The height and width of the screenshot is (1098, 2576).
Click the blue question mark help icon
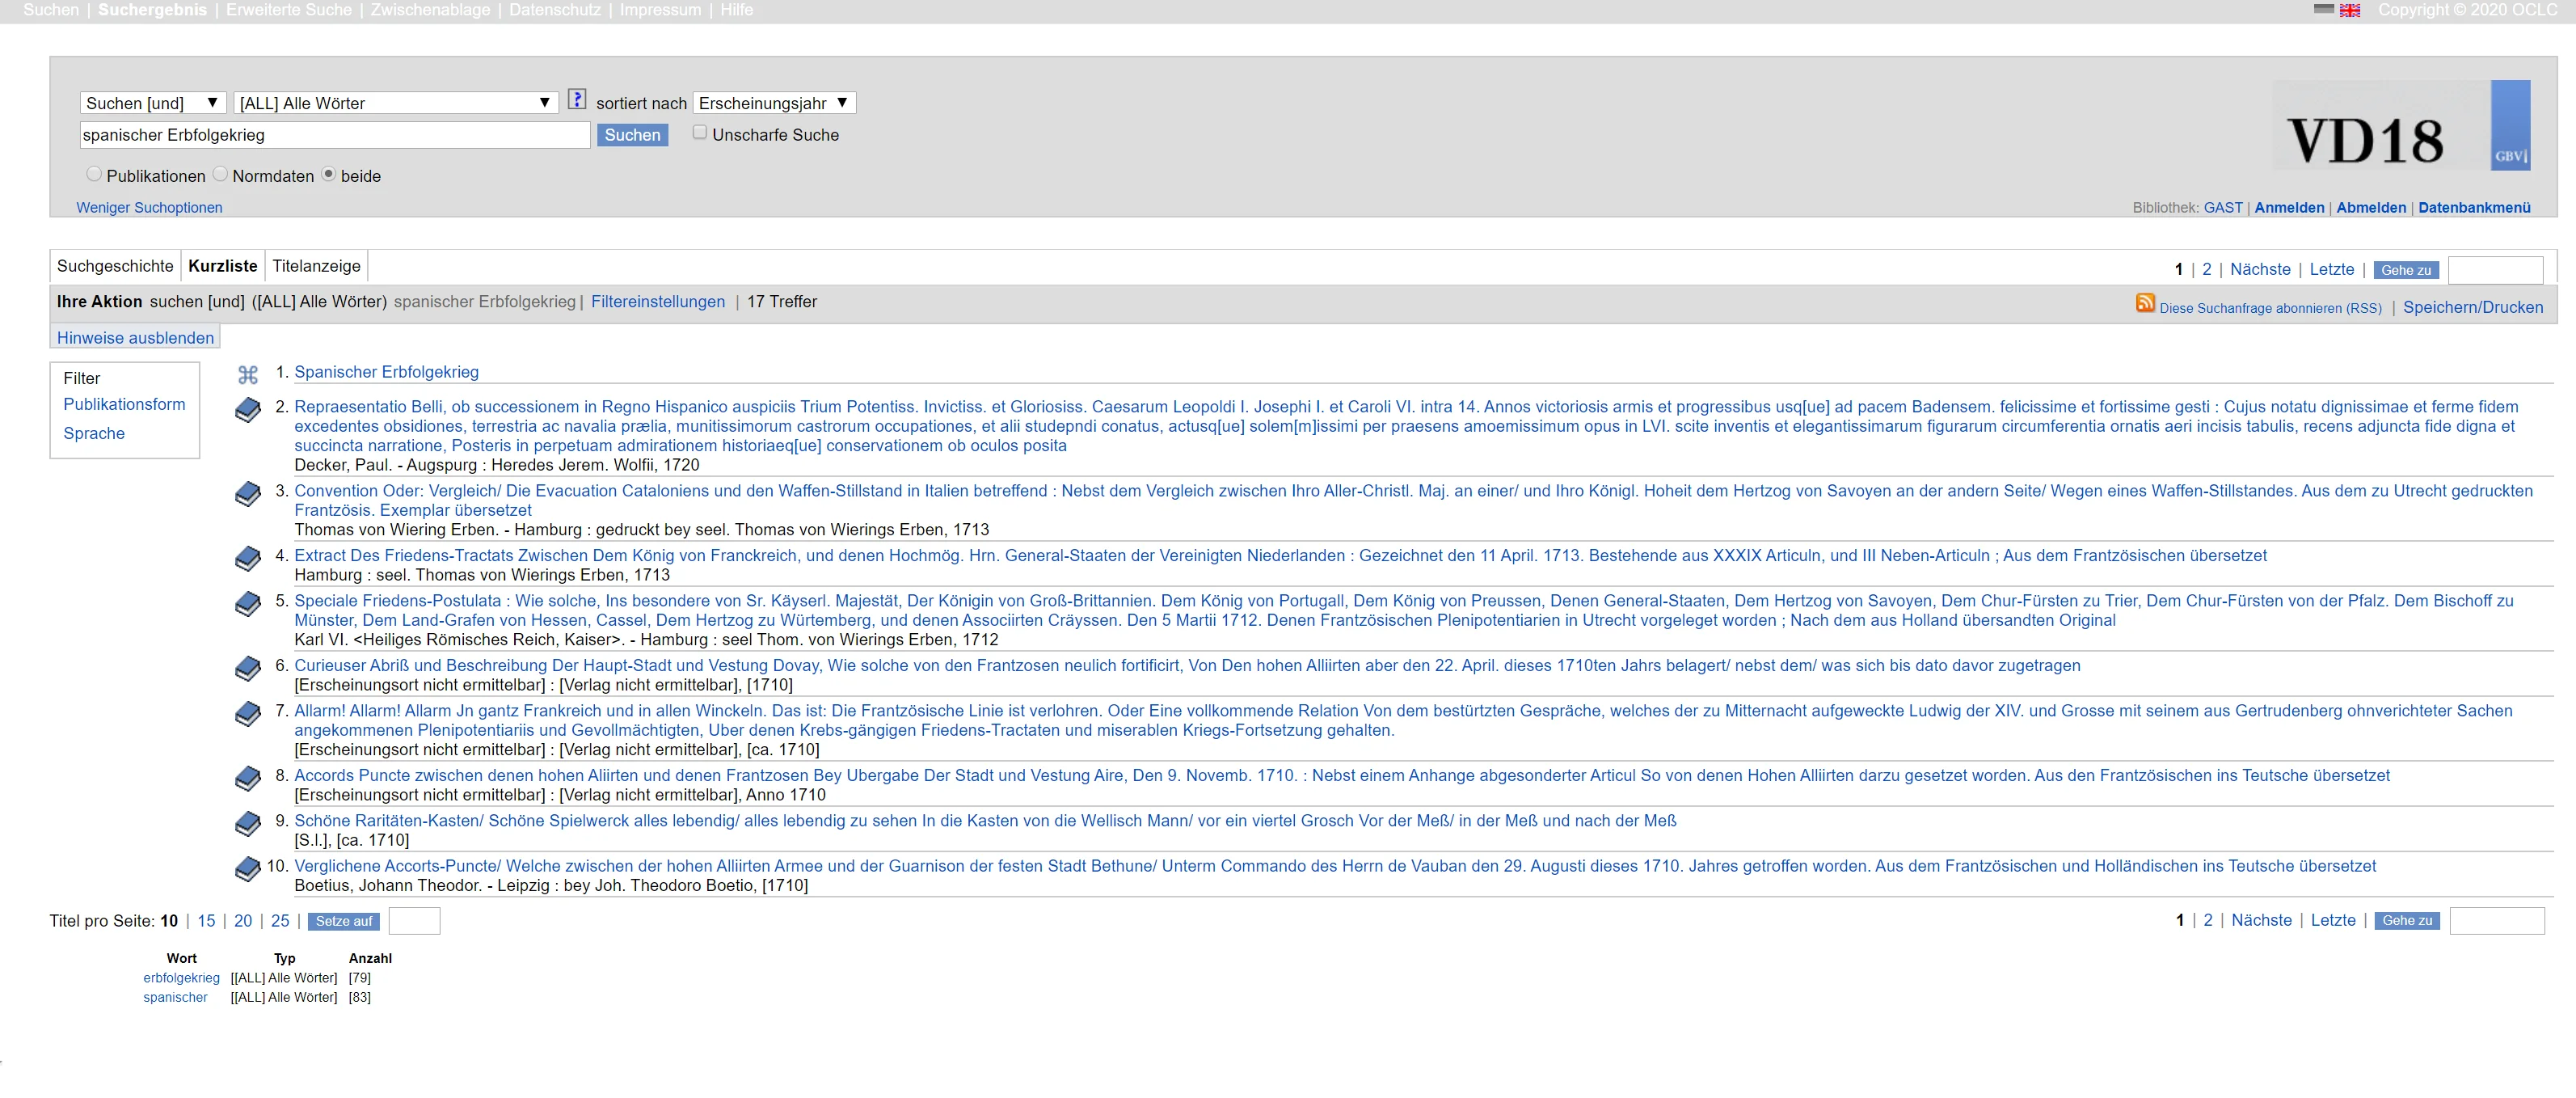pyautogui.click(x=577, y=99)
